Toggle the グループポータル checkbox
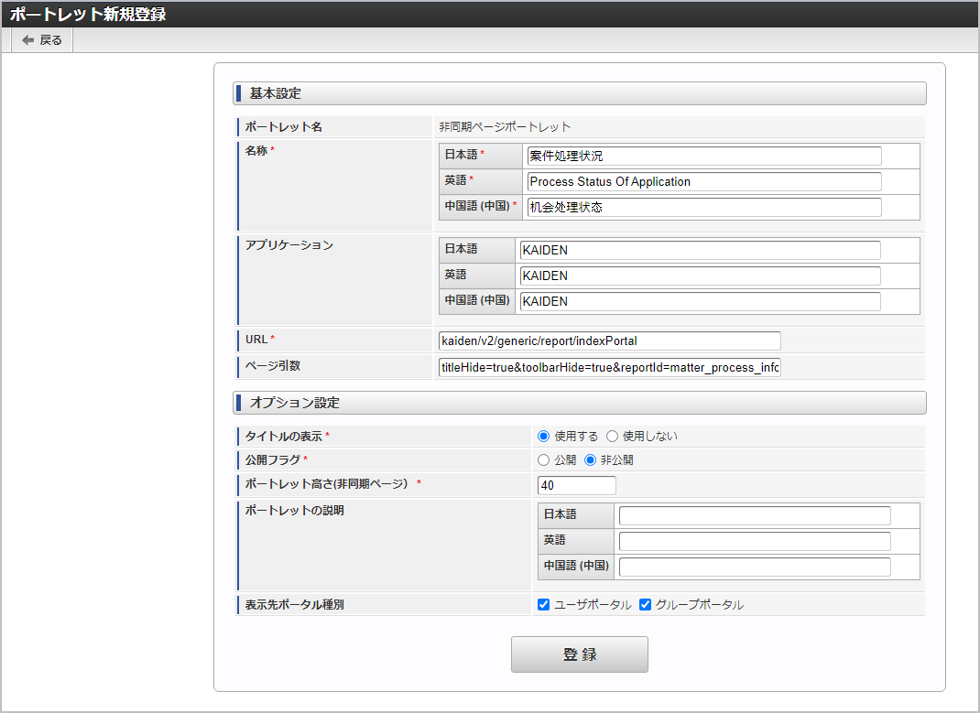980x713 pixels. click(x=645, y=605)
